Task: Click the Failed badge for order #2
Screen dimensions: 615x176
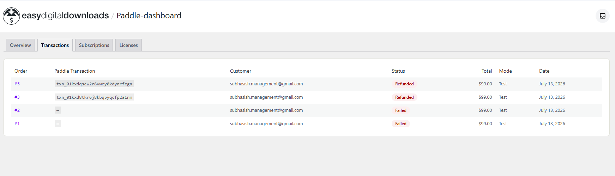Action: 401,110
